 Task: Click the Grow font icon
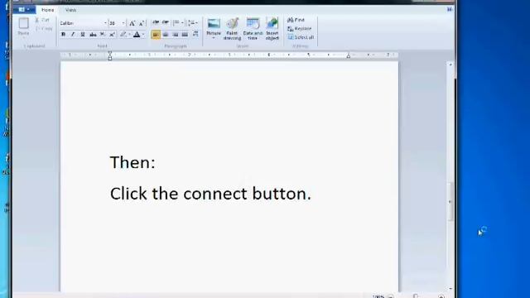pos(132,23)
